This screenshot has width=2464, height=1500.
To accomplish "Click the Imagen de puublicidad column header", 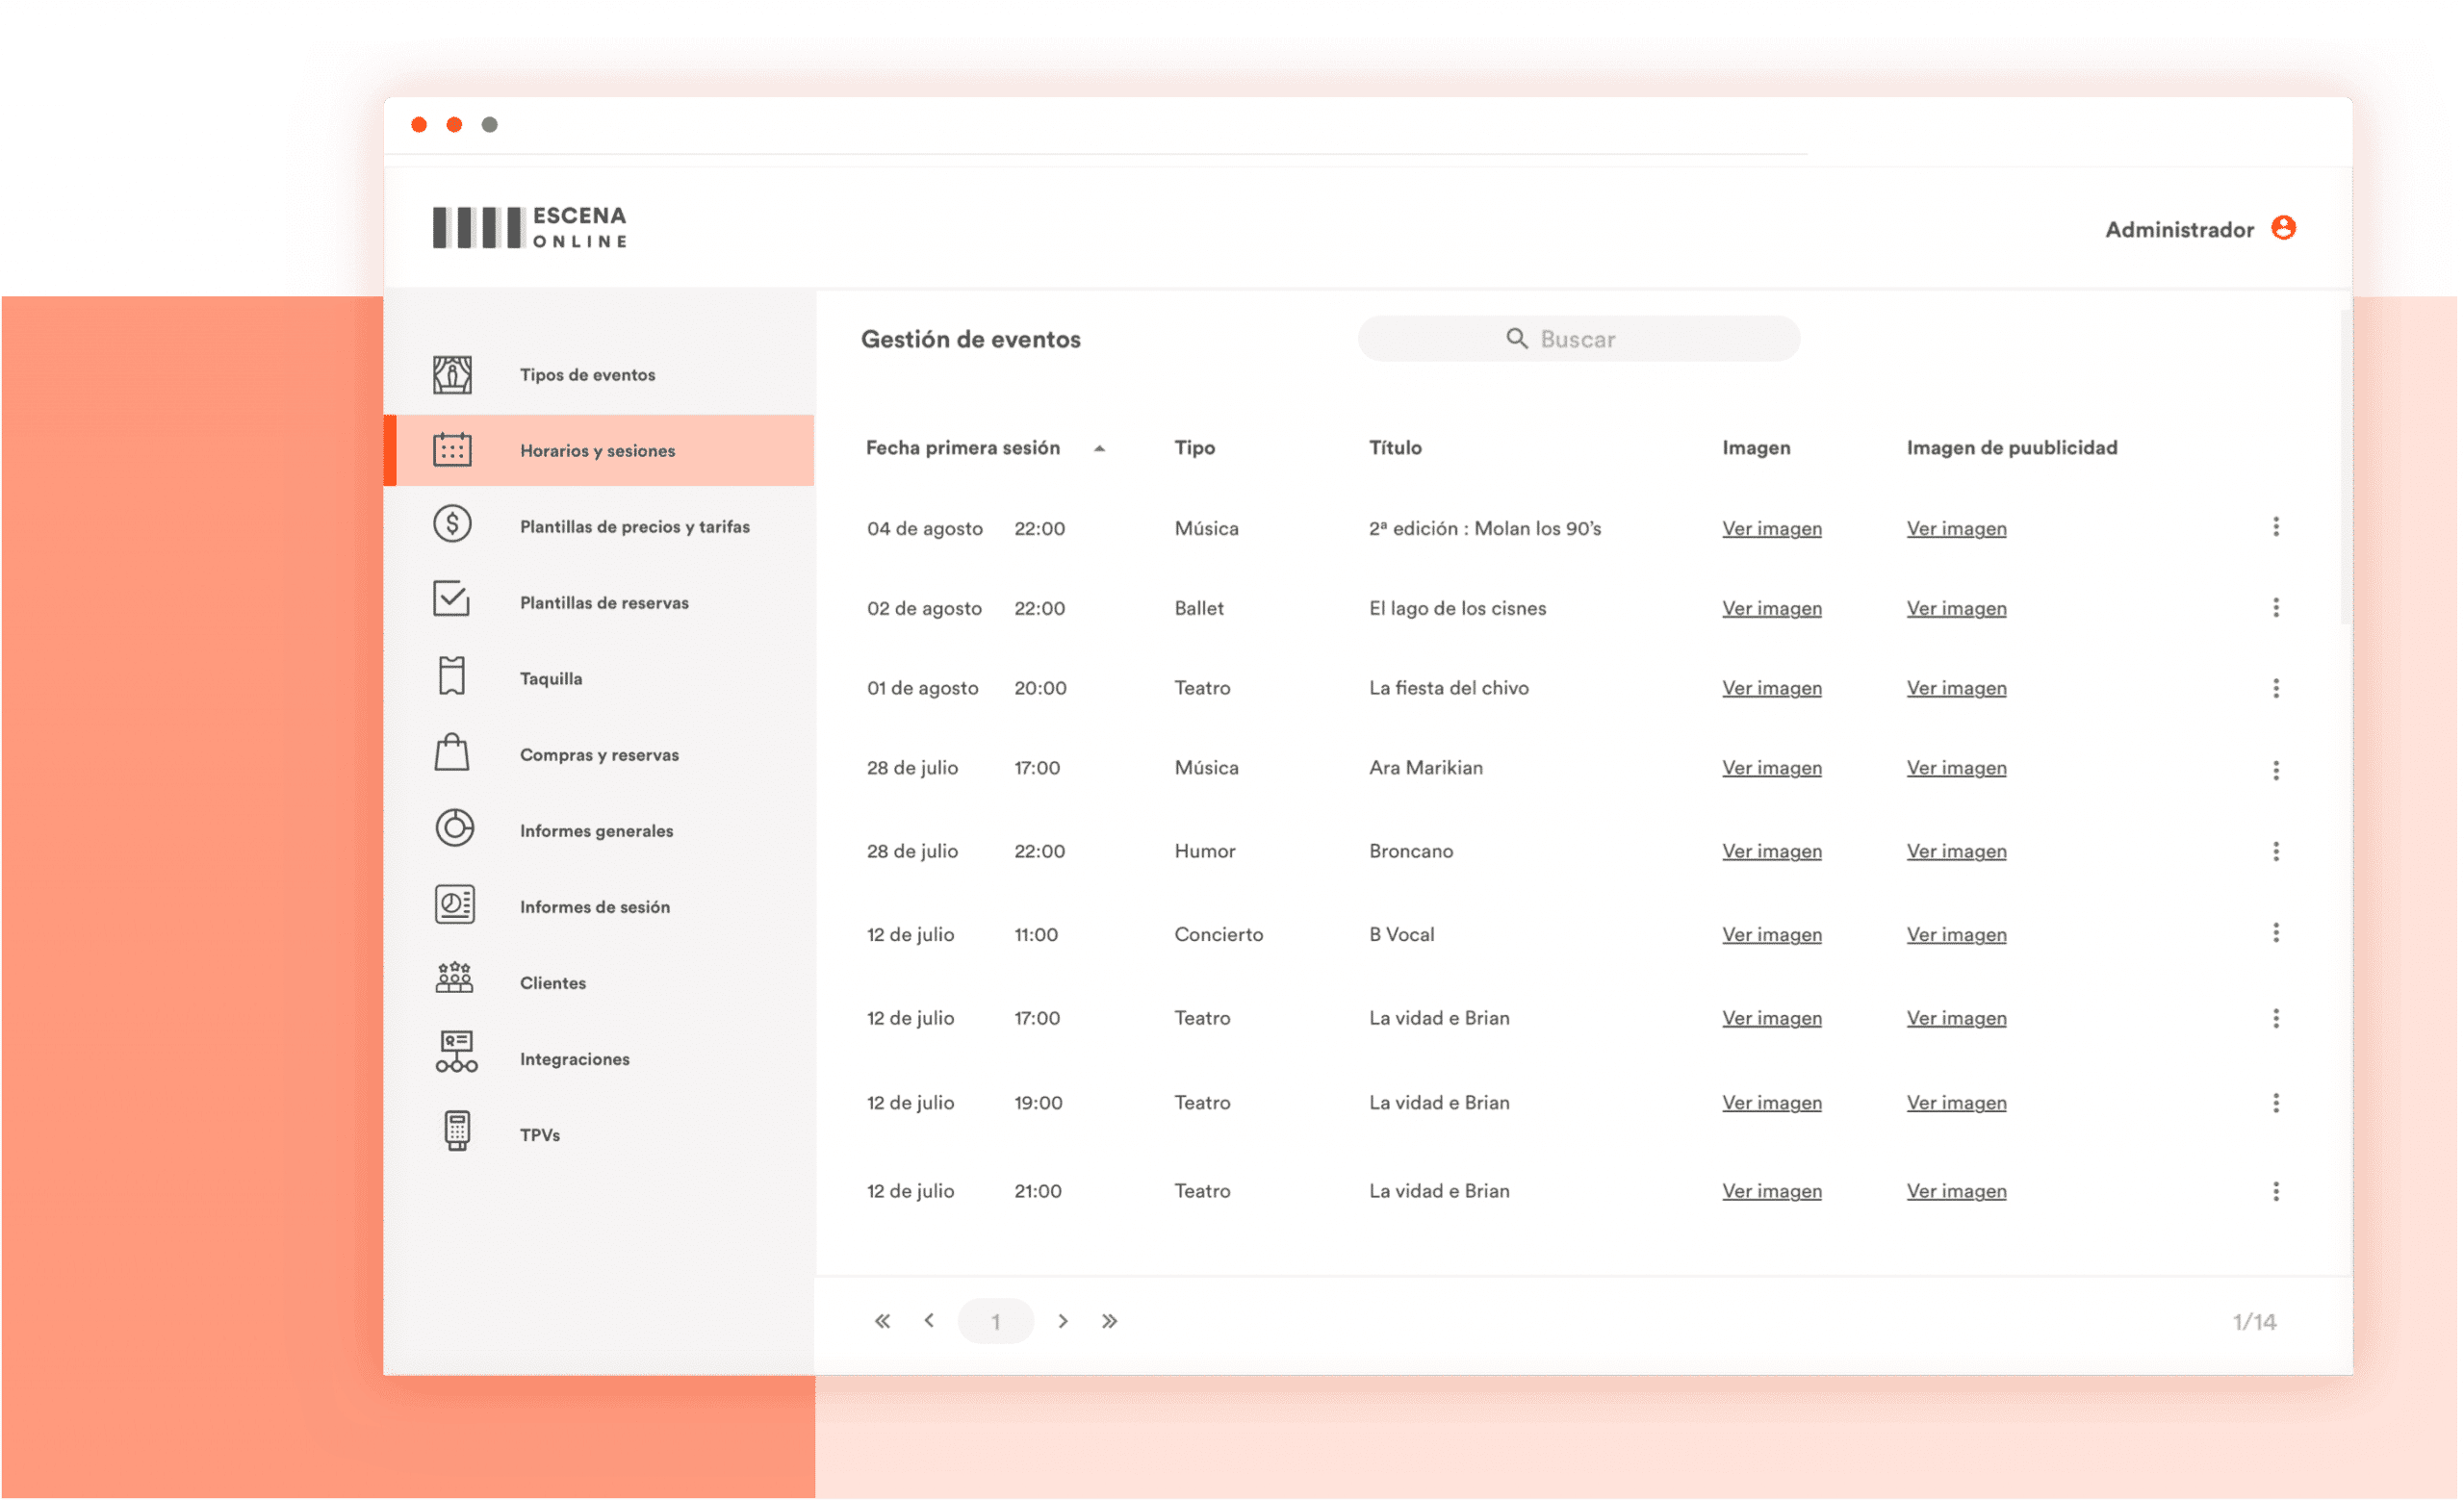I will click(2013, 447).
